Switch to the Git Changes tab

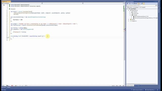click(137, 85)
